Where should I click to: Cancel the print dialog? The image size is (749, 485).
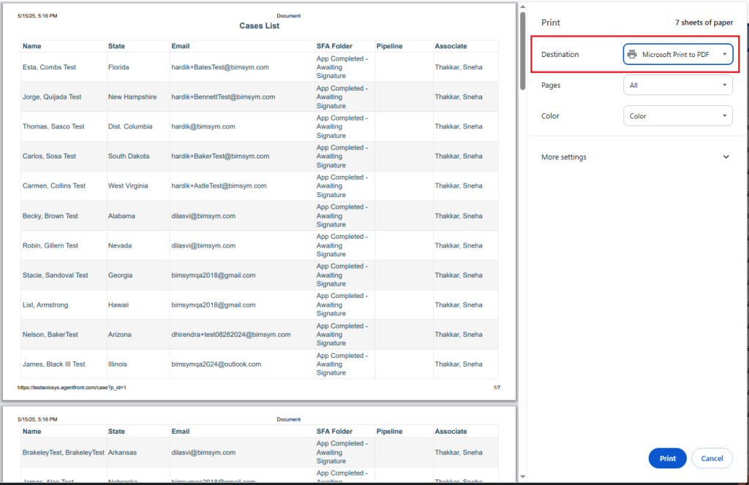pyautogui.click(x=712, y=458)
